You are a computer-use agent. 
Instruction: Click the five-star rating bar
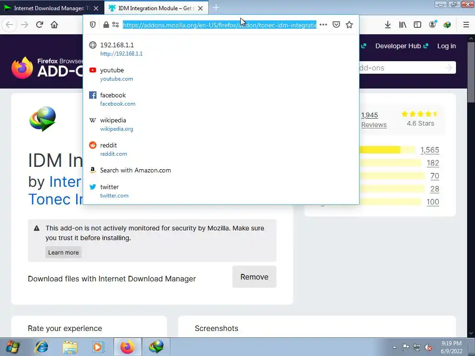click(x=387, y=150)
